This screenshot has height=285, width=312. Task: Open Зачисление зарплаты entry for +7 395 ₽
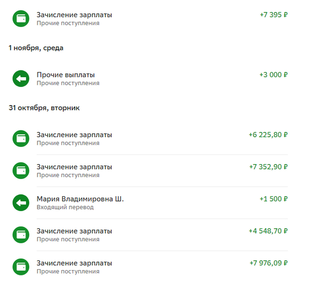click(x=74, y=15)
